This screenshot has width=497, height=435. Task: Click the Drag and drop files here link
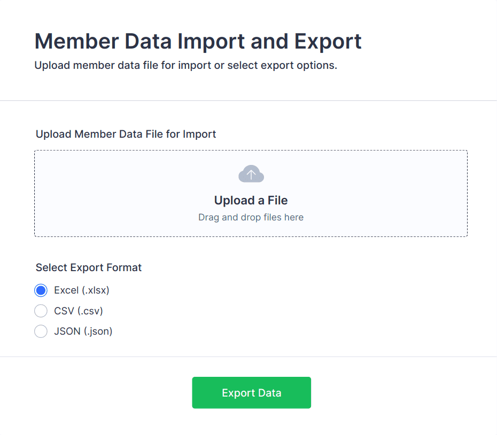tap(251, 217)
